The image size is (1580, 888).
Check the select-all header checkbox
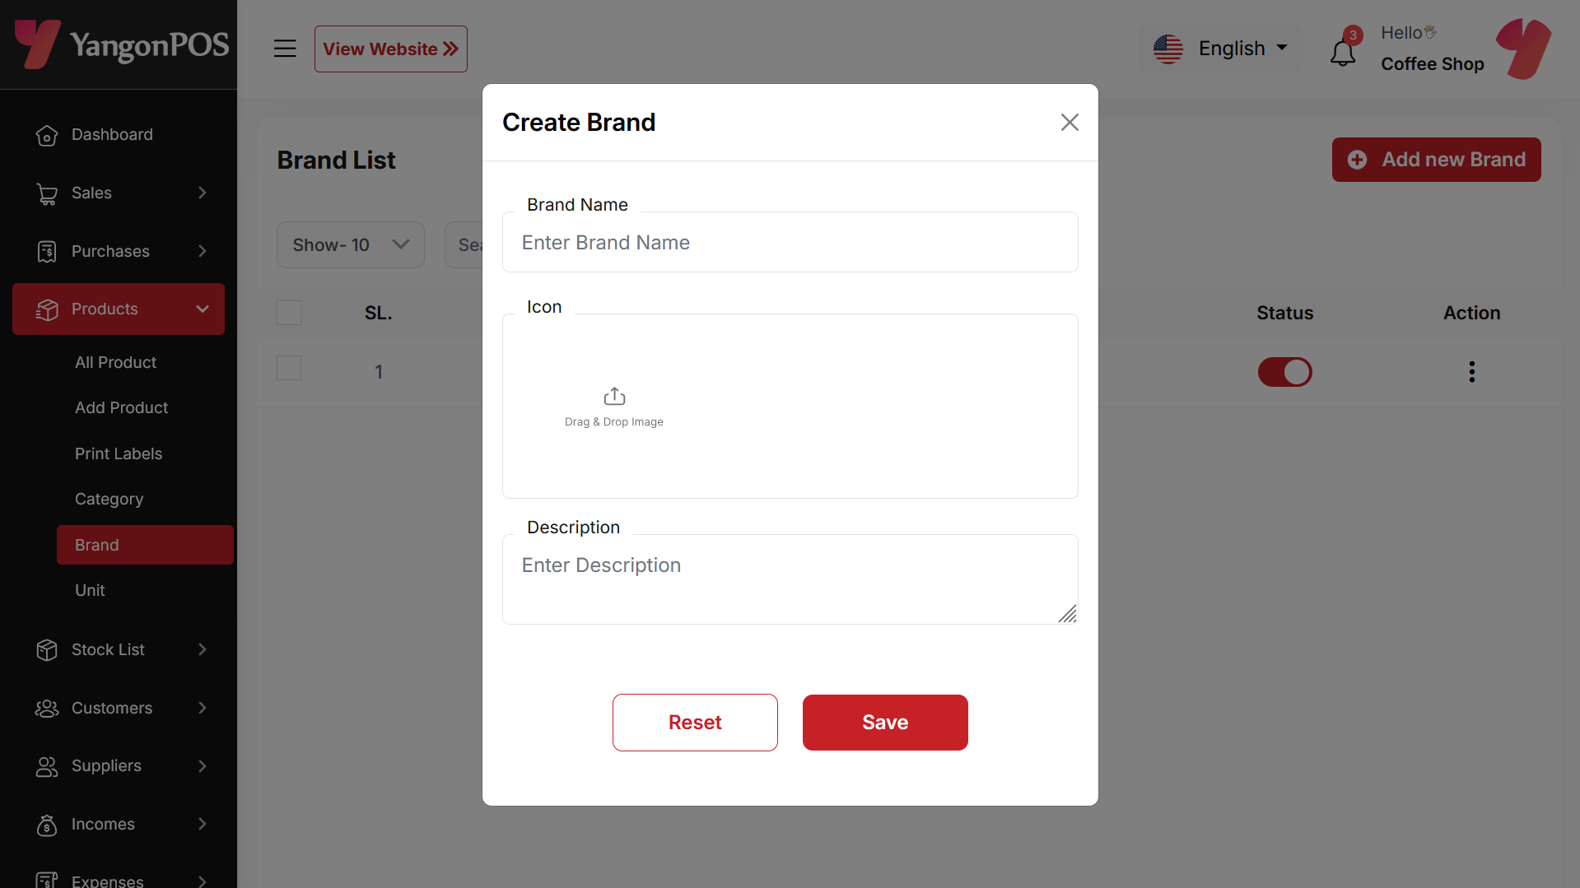(x=289, y=313)
